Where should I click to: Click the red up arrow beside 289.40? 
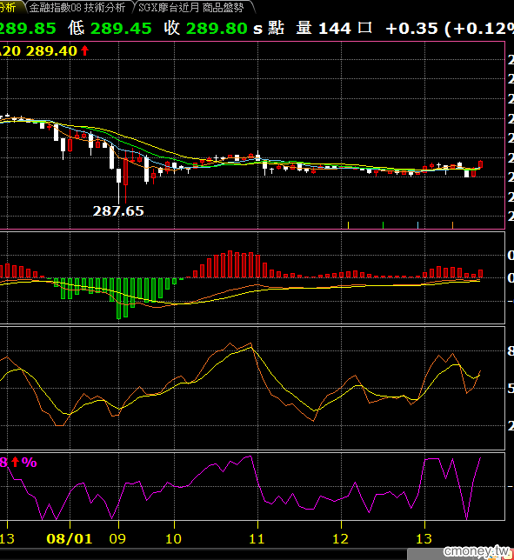click(84, 50)
